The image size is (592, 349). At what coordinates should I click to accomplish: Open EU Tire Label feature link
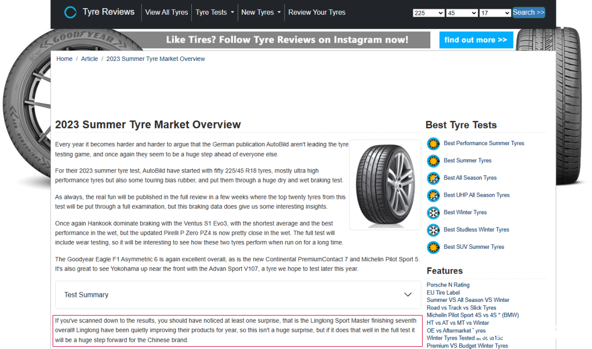(x=443, y=293)
